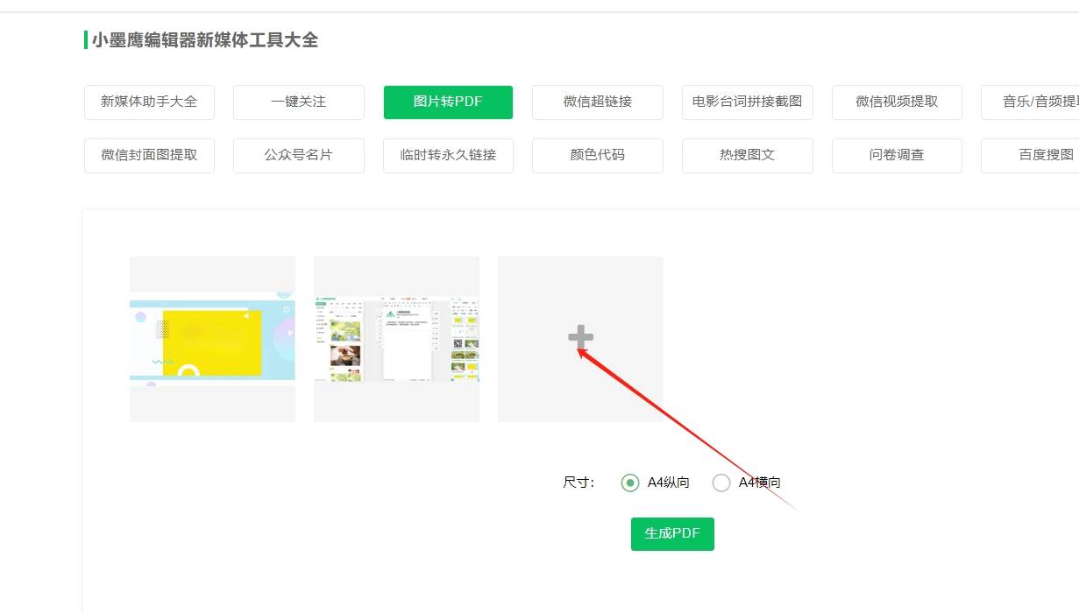Click the yellow banner image thumbnail
The width and height of the screenshot is (1079, 613).
[212, 339]
